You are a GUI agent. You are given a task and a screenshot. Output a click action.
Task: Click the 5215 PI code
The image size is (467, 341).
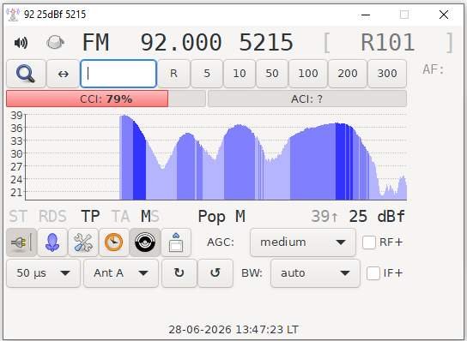point(266,43)
